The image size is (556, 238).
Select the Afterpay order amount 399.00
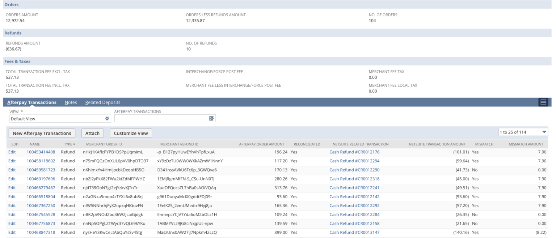[x=281, y=232]
